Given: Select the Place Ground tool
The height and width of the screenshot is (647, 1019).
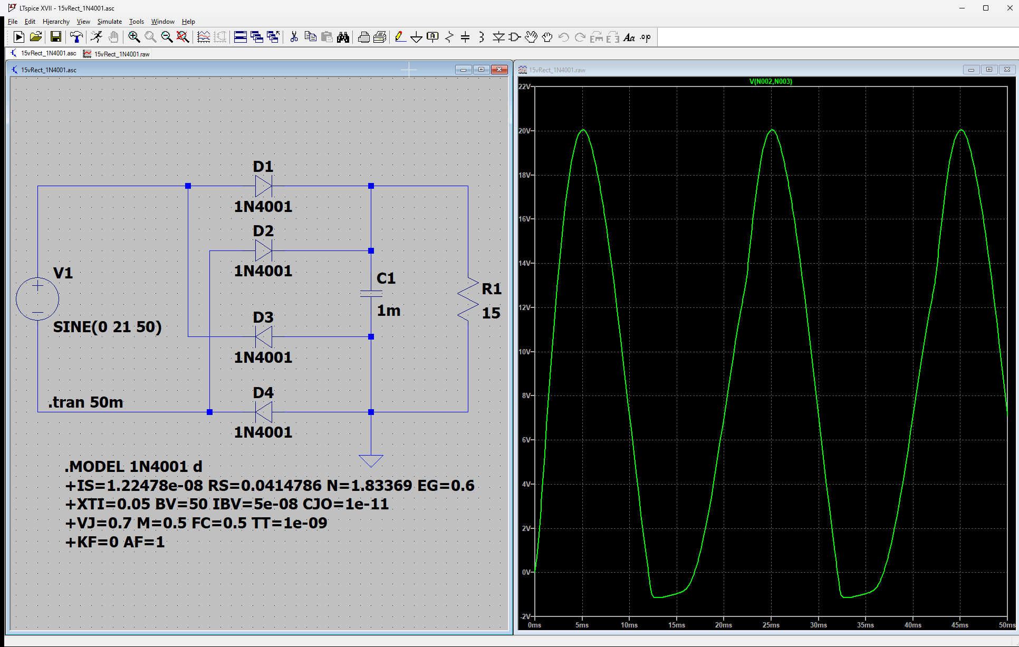Looking at the screenshot, I should point(416,37).
